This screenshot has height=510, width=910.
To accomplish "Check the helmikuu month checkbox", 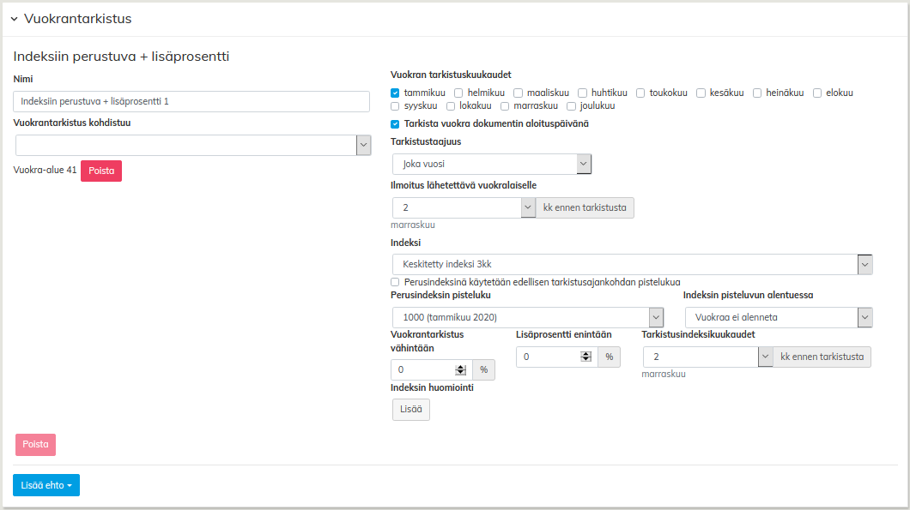I will 459,93.
